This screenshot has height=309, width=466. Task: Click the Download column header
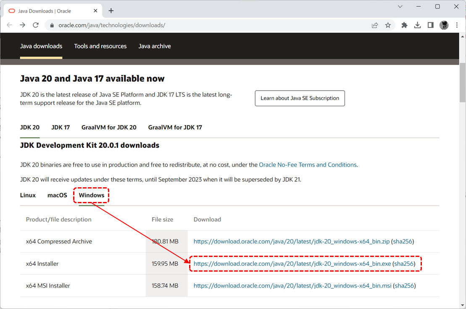(x=207, y=220)
